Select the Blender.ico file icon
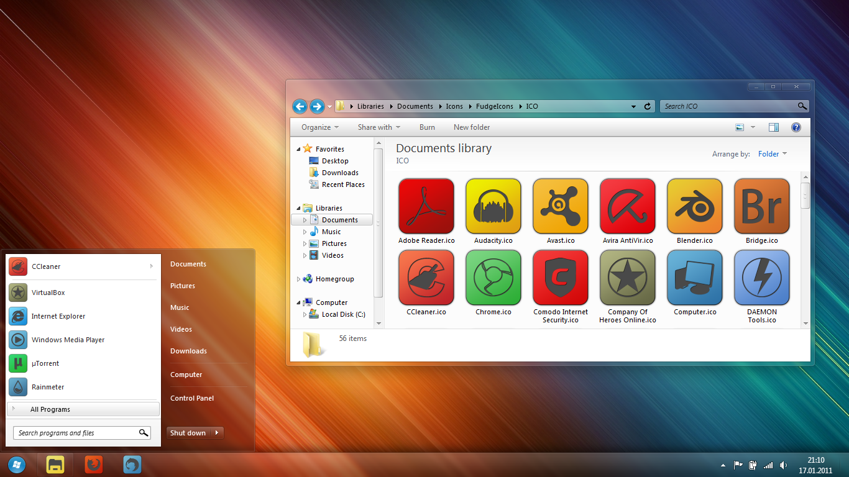 [x=695, y=206]
